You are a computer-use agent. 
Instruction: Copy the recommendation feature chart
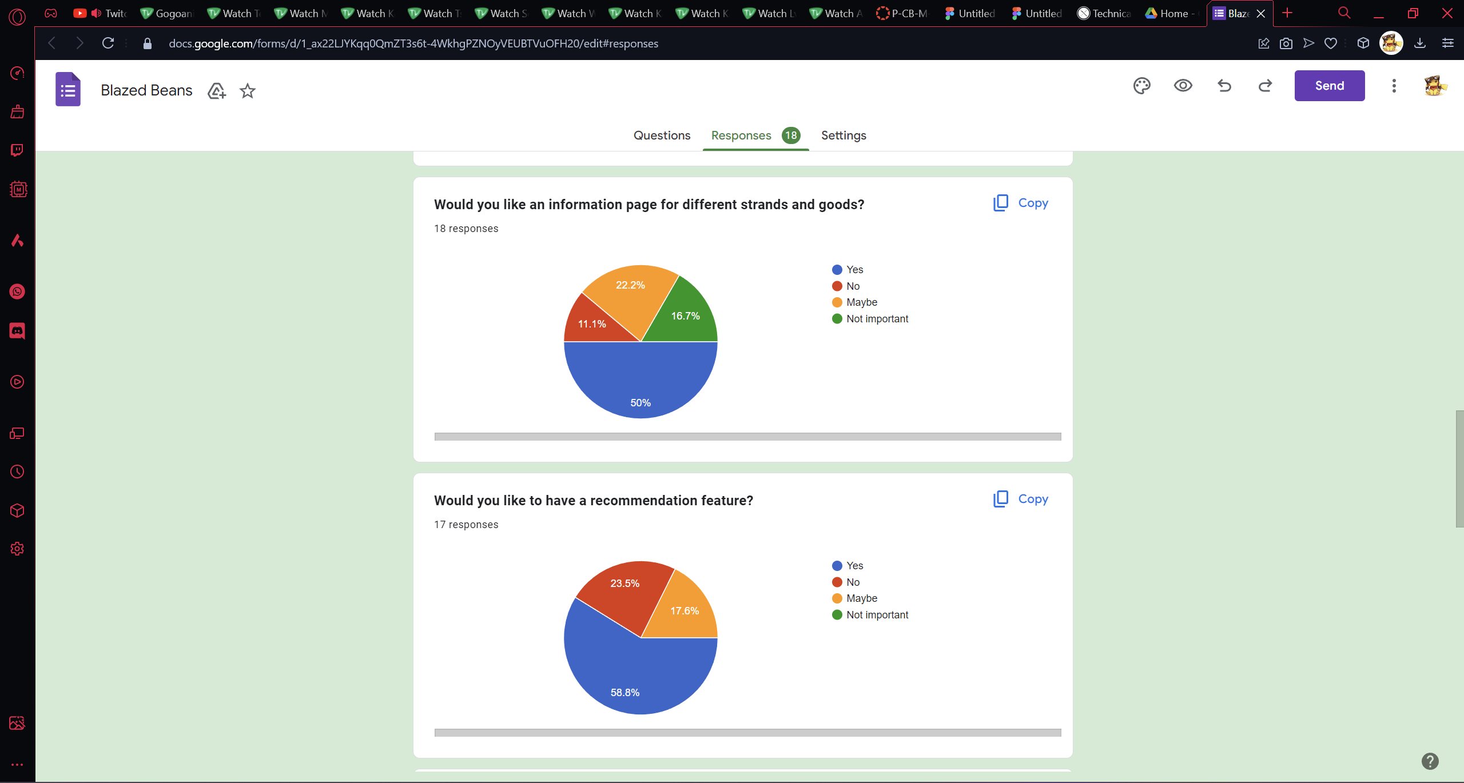pos(1021,499)
